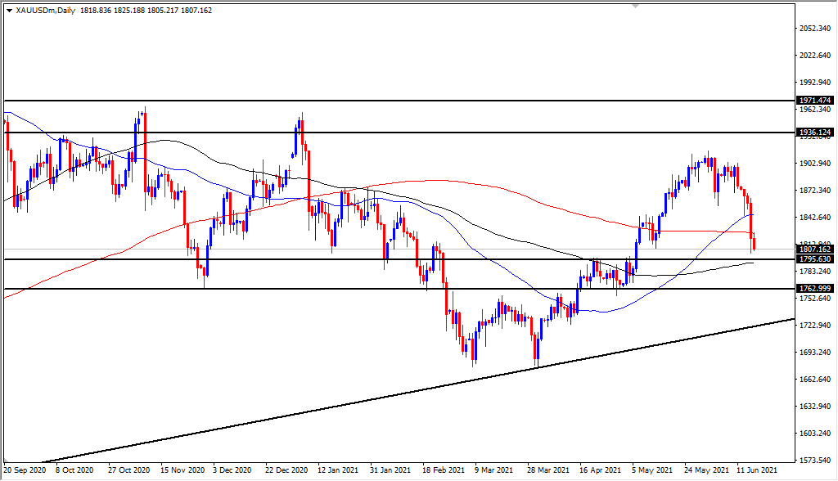Click the OHLC values 1818.836 1825.188 text
Image resolution: width=838 pixels, height=481 pixels.
pyautogui.click(x=112, y=10)
